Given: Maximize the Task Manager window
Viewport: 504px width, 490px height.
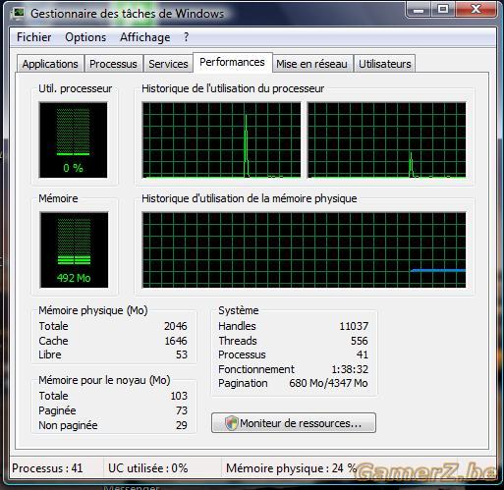Looking at the screenshot, I should point(443,10).
